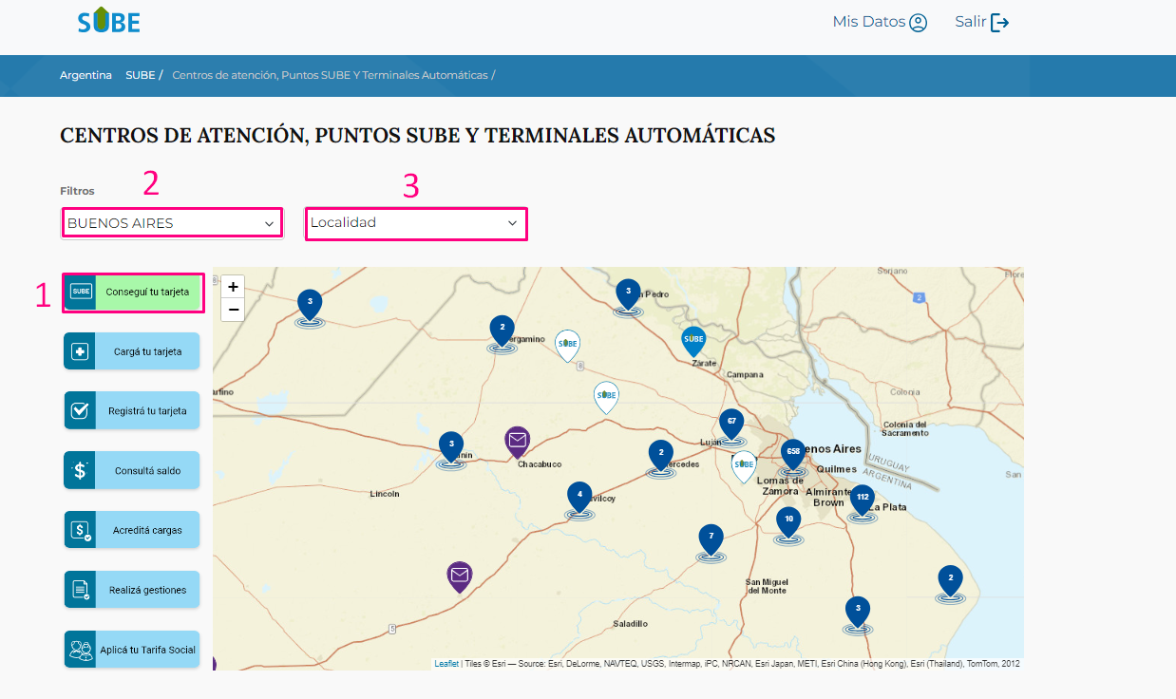Click the document icon on Realizá gestiones
1176x699 pixels.
point(80,590)
